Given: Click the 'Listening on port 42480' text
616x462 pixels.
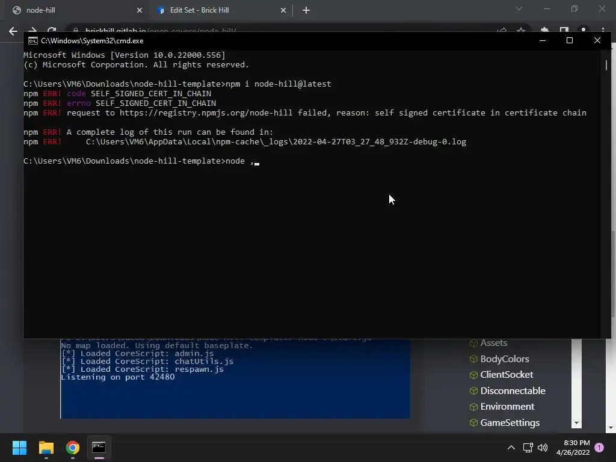Looking at the screenshot, I should pyautogui.click(x=118, y=378).
